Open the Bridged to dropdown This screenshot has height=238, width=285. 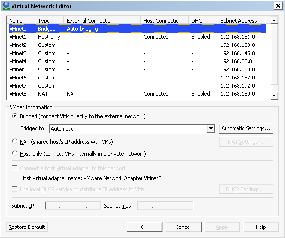coord(211,128)
